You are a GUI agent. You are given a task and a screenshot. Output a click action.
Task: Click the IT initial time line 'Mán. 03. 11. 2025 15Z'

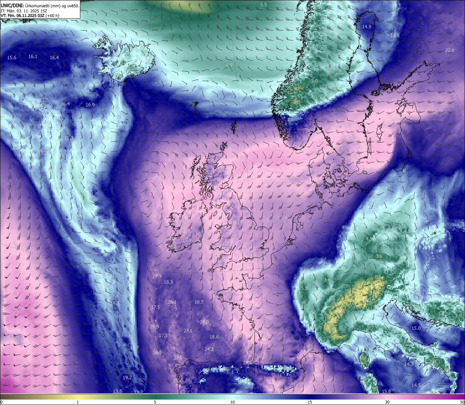point(24,11)
